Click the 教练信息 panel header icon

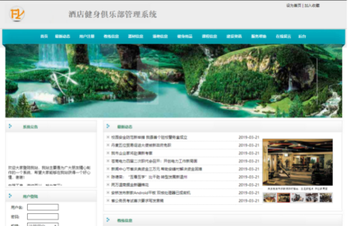108,219
